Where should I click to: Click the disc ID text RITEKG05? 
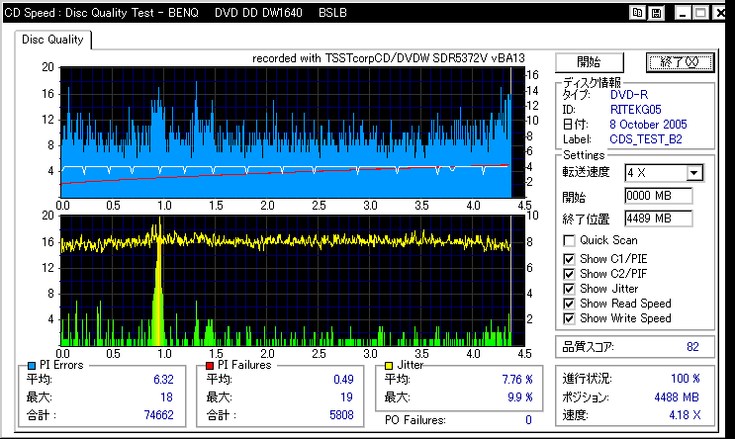pos(636,110)
